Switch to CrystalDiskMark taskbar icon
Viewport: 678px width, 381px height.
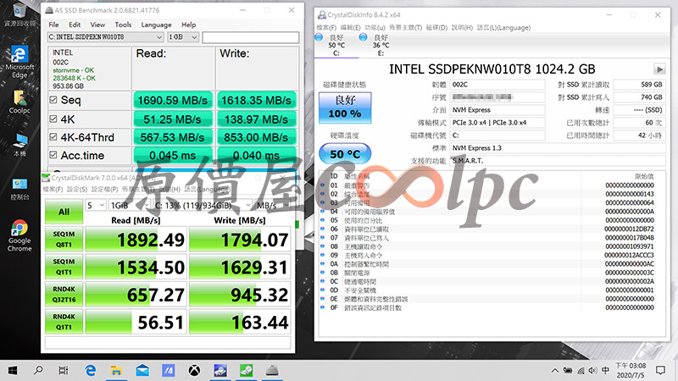246,370
